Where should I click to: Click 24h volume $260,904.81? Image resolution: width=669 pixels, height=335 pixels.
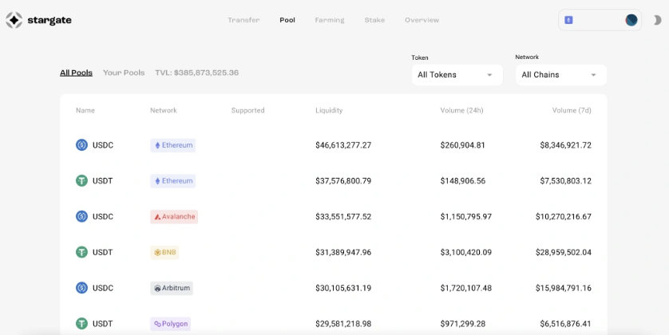(463, 145)
